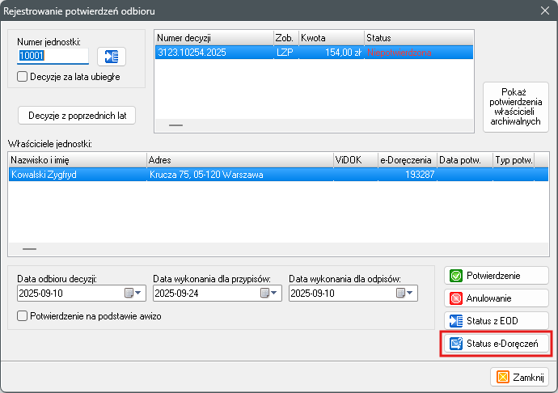Image resolution: width=558 pixels, height=393 pixels.
Task: Click Pokaż potwierdzenia właścicieli archiwalnych button
Action: coord(515,107)
